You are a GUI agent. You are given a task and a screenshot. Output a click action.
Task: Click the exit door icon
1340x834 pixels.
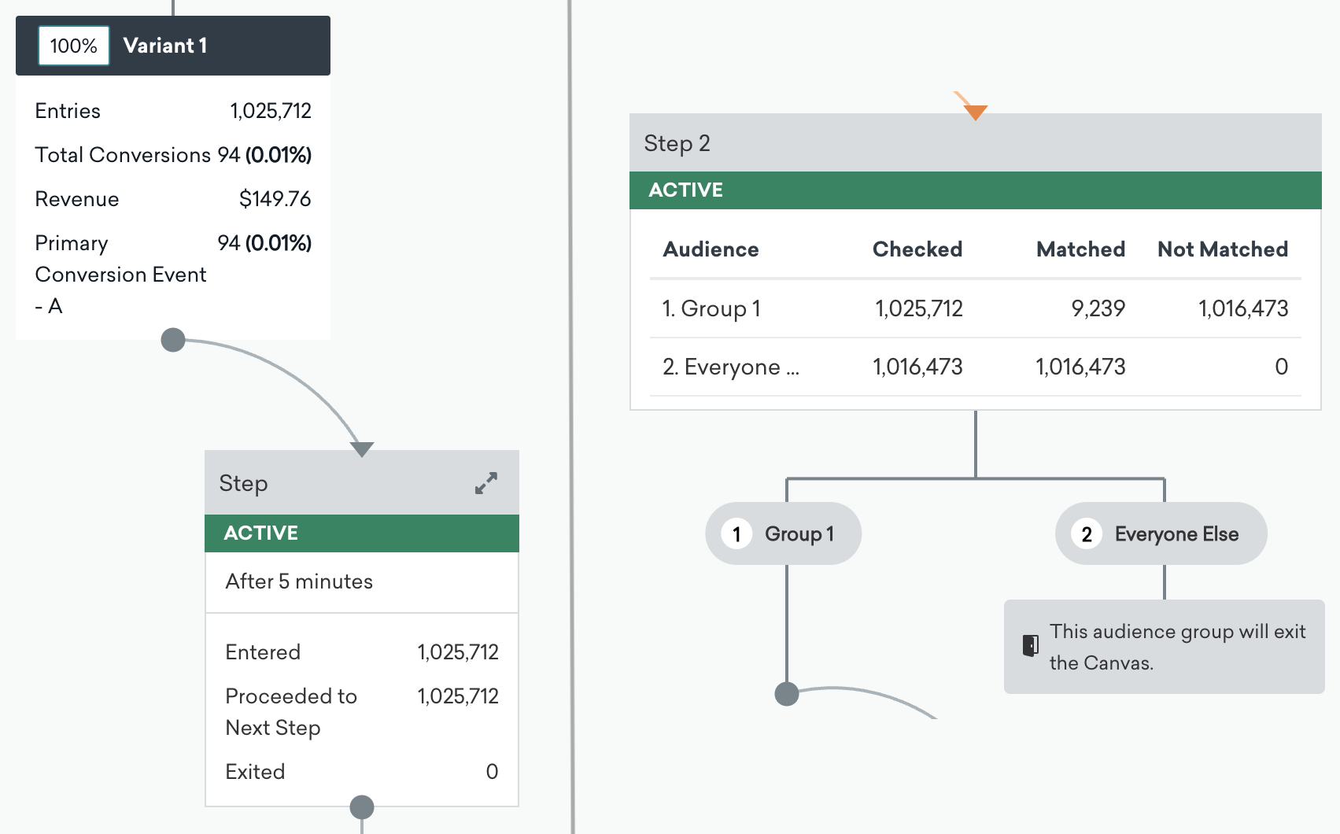[1030, 646]
